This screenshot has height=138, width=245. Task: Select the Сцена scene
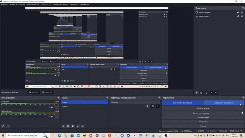click(x=85, y=102)
